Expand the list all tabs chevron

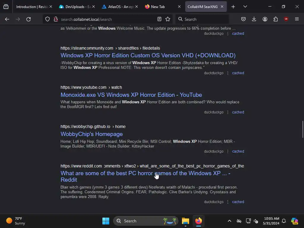245,7
